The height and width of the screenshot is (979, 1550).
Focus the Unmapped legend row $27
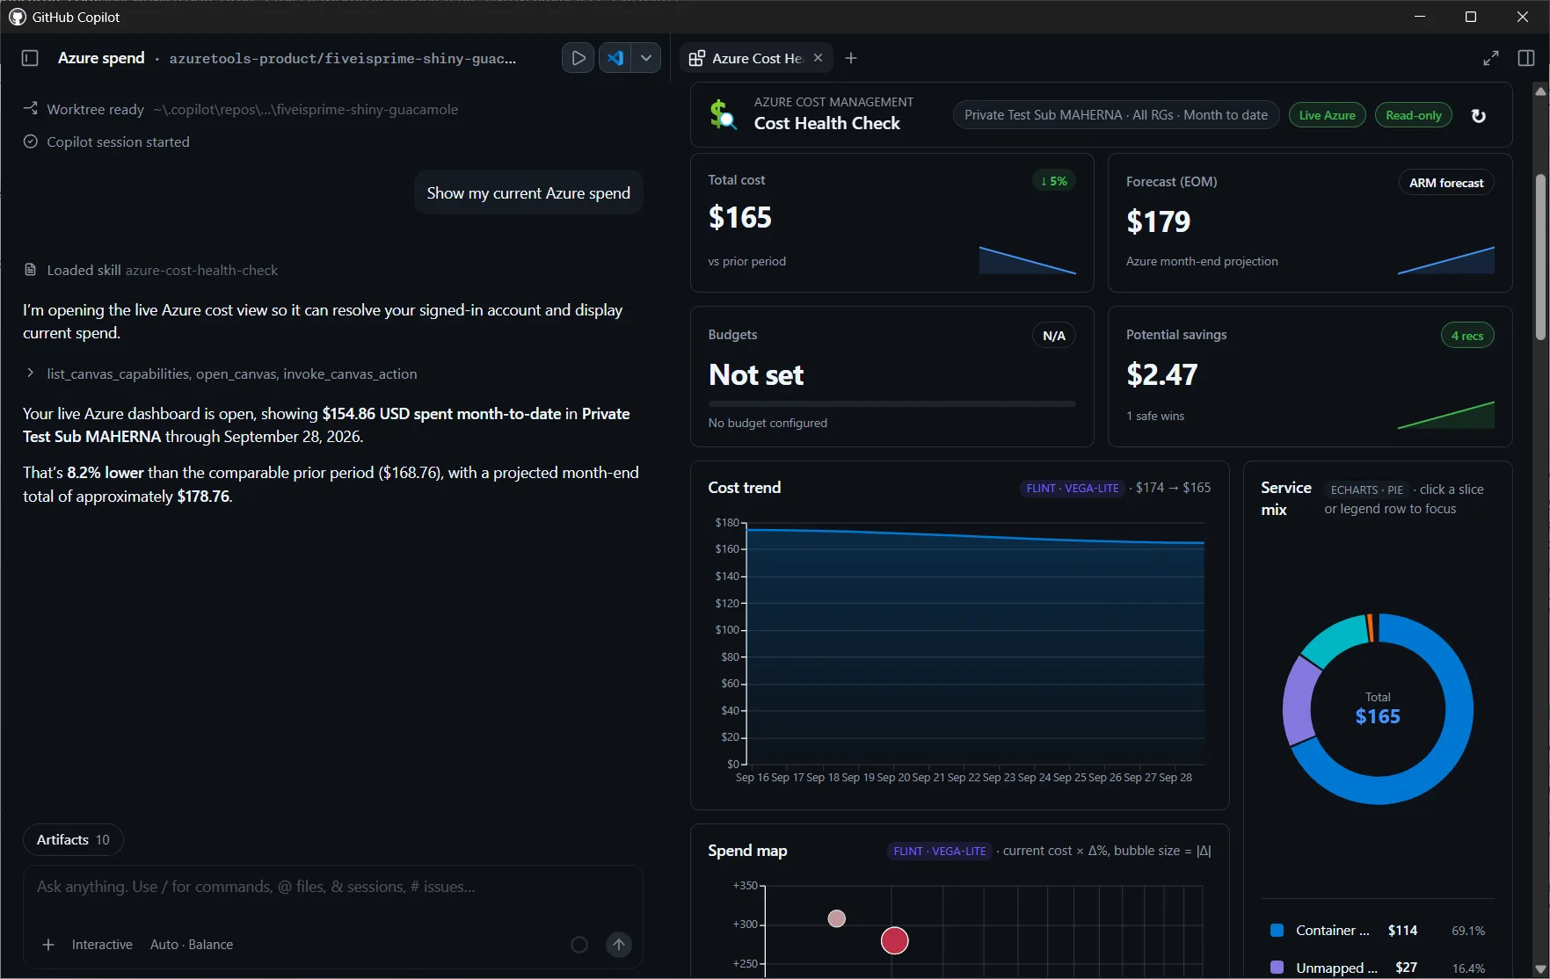point(1378,967)
